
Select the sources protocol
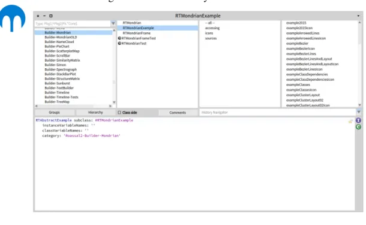[x=211, y=38]
